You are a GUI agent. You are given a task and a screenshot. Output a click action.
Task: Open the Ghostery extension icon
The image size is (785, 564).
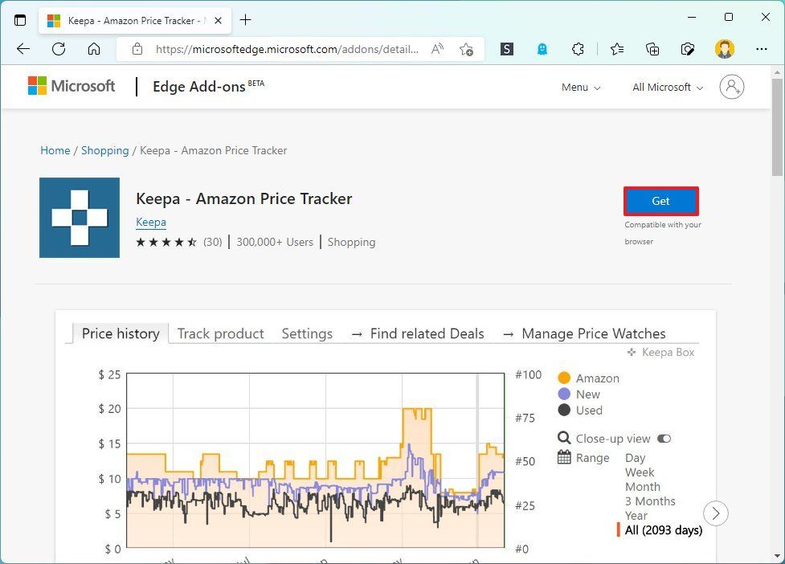click(x=542, y=49)
